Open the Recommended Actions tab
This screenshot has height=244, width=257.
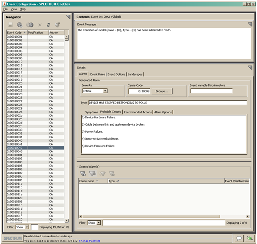click(x=138, y=112)
